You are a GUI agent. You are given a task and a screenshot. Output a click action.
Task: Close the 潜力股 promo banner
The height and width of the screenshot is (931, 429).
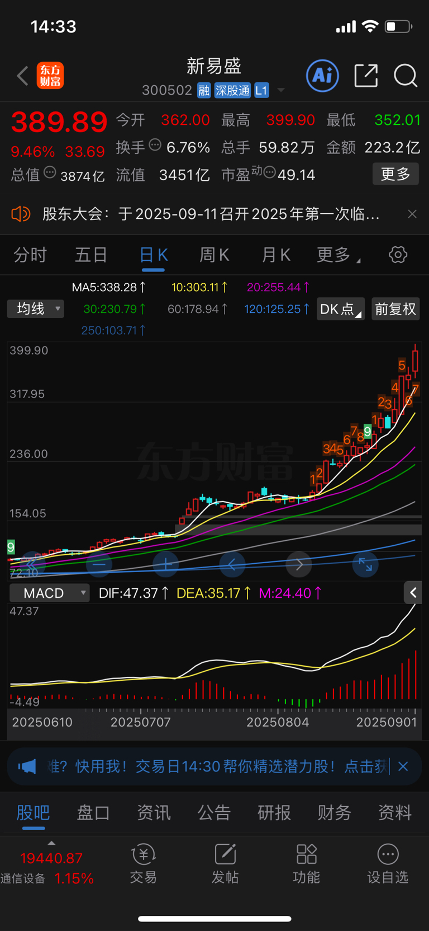coord(403,766)
